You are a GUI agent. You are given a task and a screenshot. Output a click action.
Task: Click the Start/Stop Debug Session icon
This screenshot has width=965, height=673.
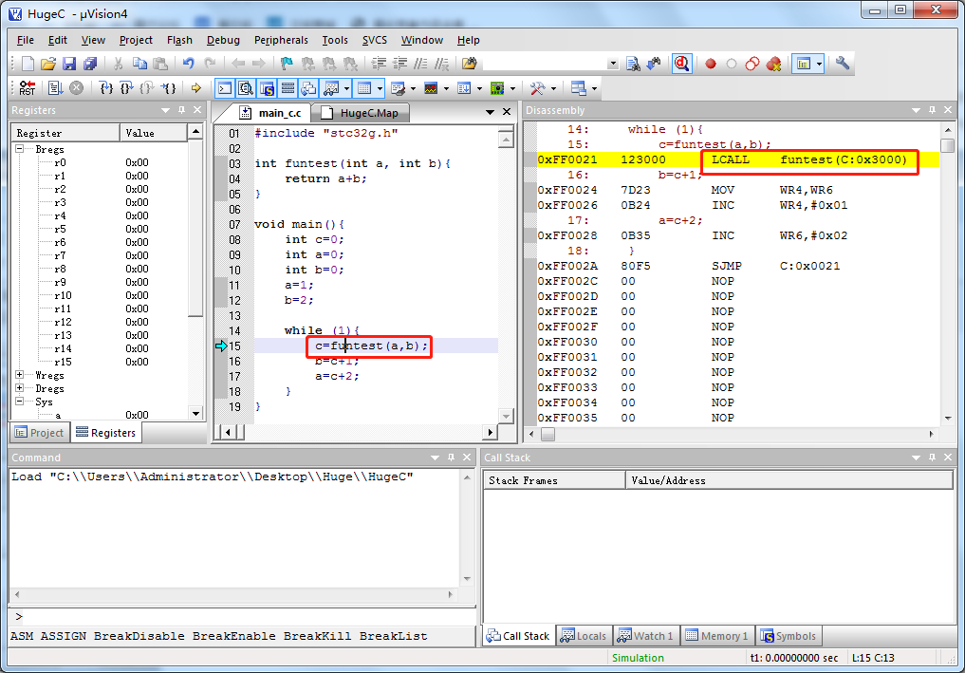(682, 64)
